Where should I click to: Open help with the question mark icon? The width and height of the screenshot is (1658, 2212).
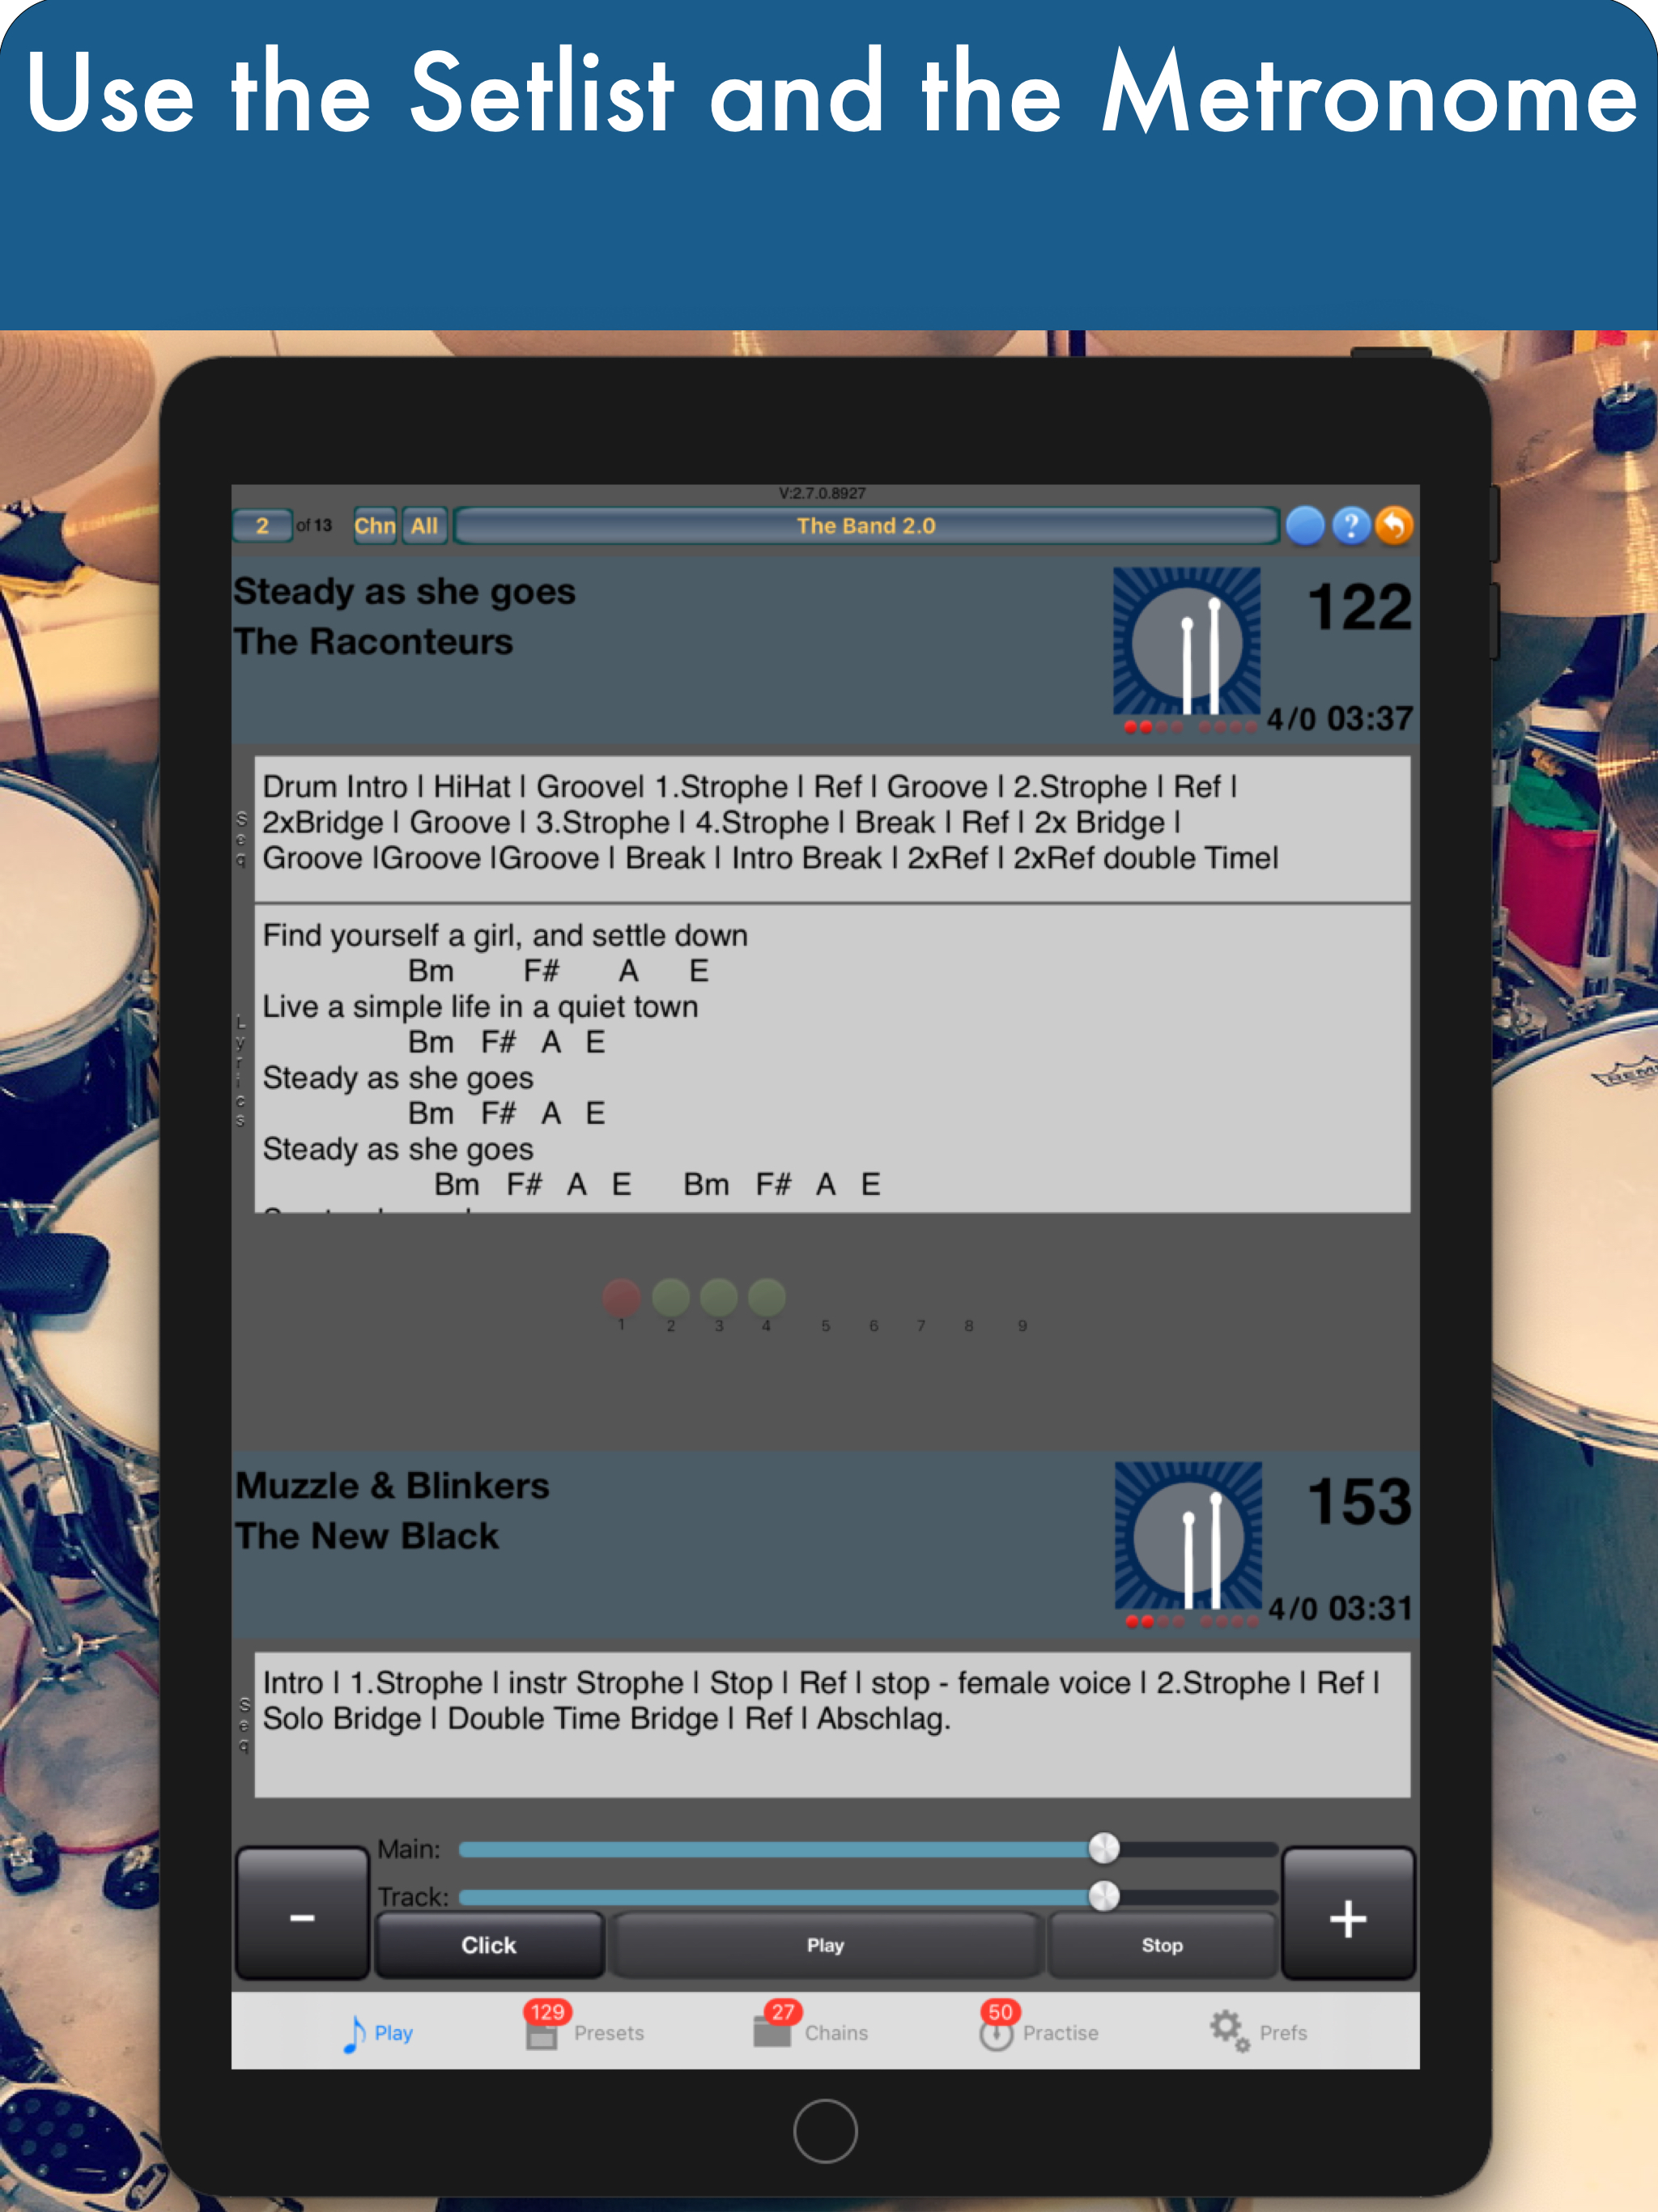[1350, 525]
